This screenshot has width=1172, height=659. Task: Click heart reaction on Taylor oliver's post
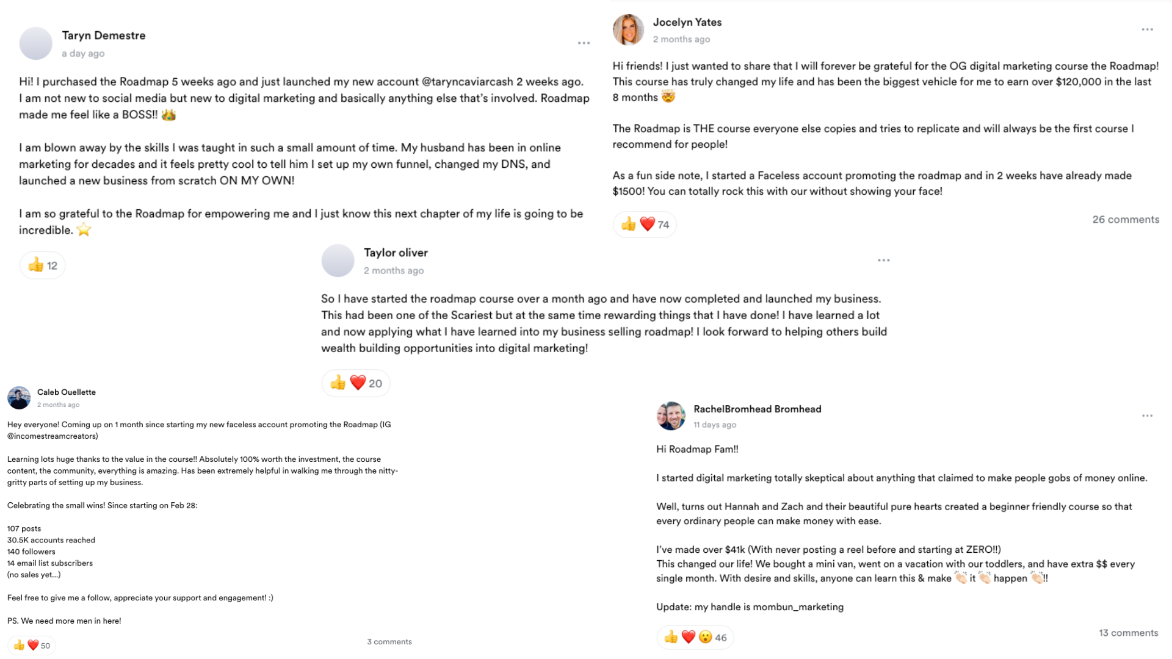(x=358, y=383)
